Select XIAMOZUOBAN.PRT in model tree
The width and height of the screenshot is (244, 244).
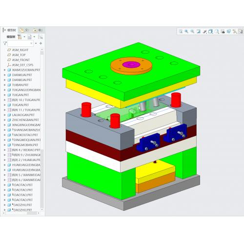(x=26, y=70)
